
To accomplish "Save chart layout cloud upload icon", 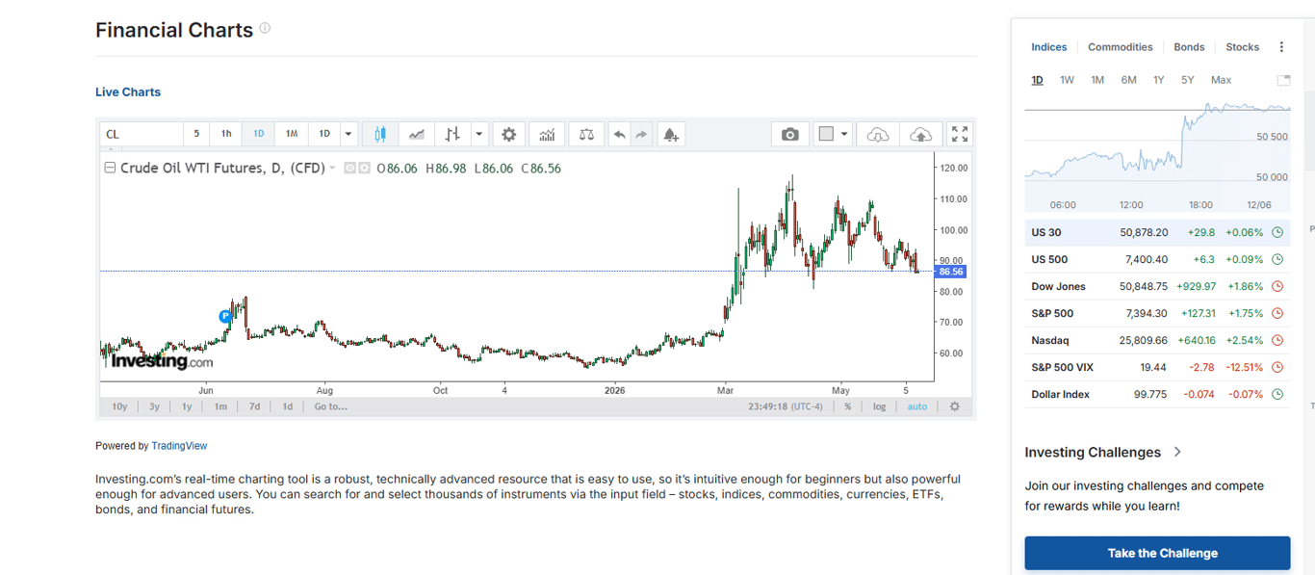I will (920, 134).
